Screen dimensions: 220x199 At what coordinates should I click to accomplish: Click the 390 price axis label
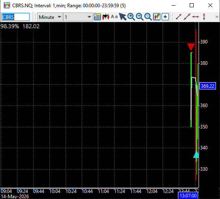click(204, 42)
